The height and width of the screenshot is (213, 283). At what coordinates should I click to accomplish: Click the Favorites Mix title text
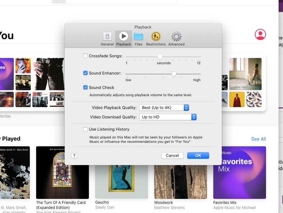pyautogui.click(x=225, y=203)
